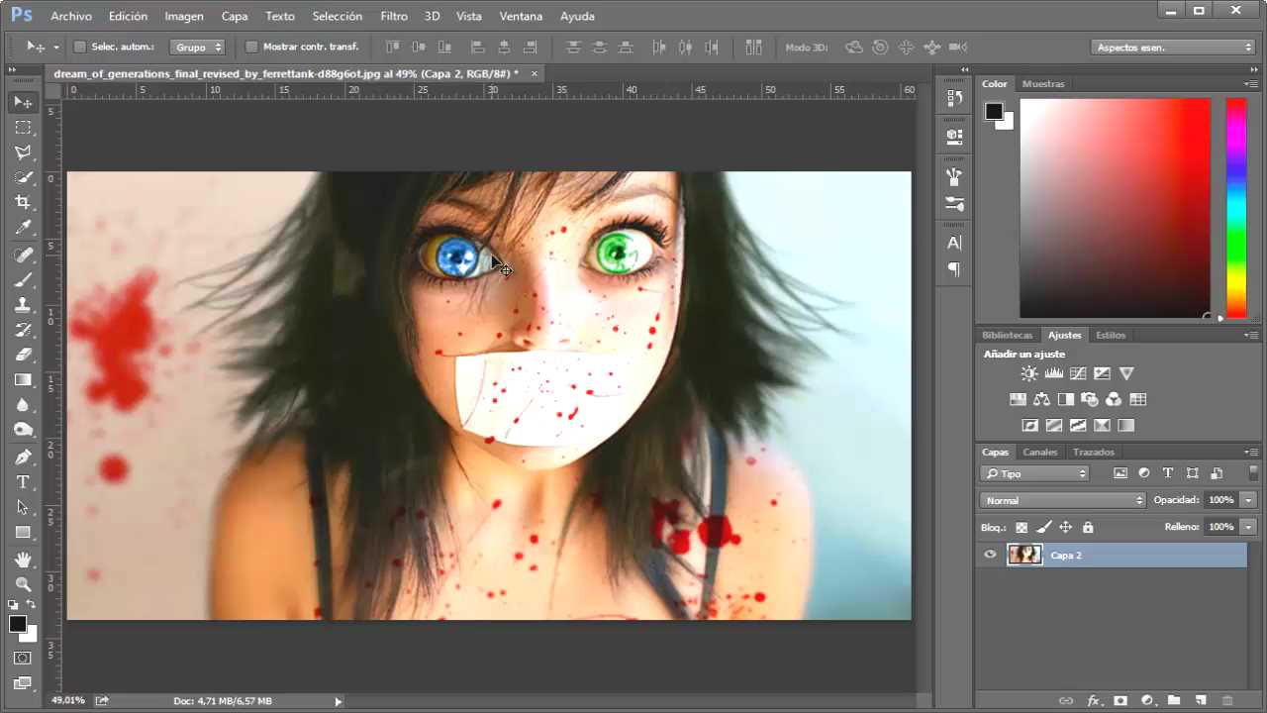Add a Color Balance adjustment
This screenshot has height=713, width=1267.
click(x=1041, y=399)
